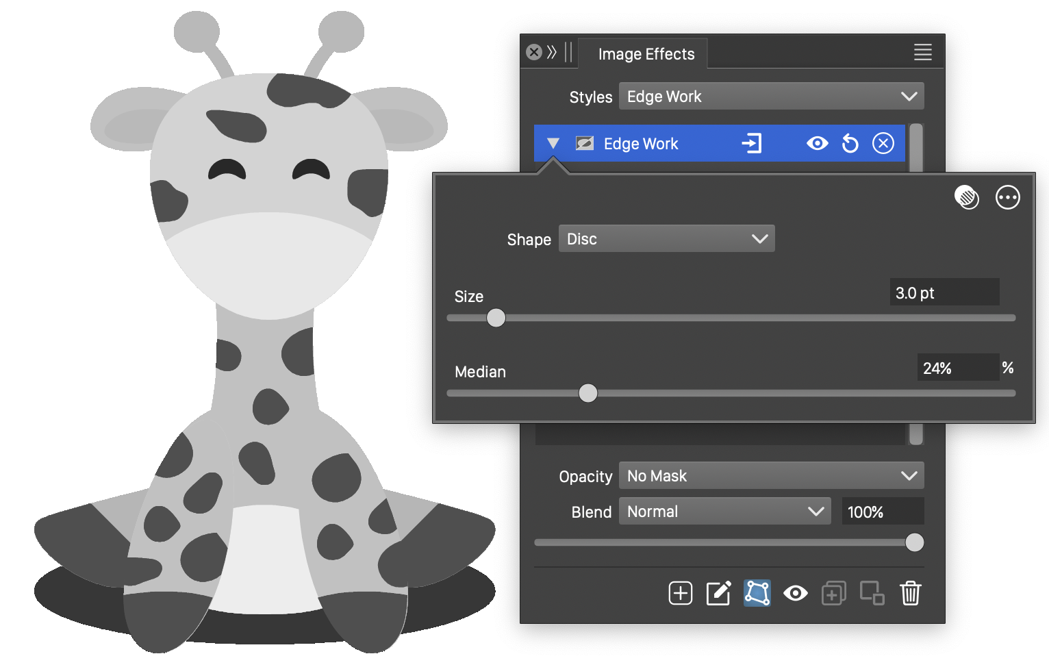Open the more options ellipsis button
1049x667 pixels.
(1007, 198)
